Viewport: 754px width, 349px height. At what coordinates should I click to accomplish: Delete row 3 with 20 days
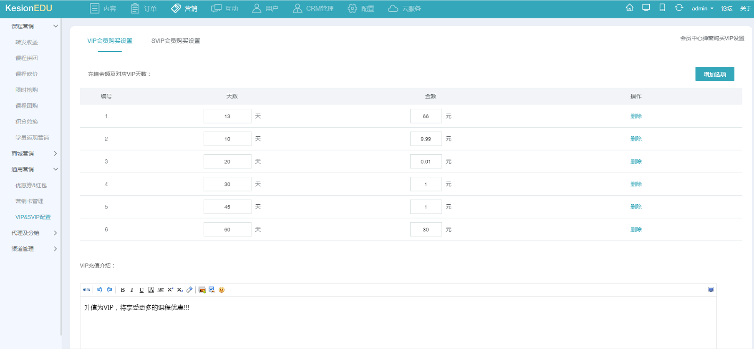636,161
